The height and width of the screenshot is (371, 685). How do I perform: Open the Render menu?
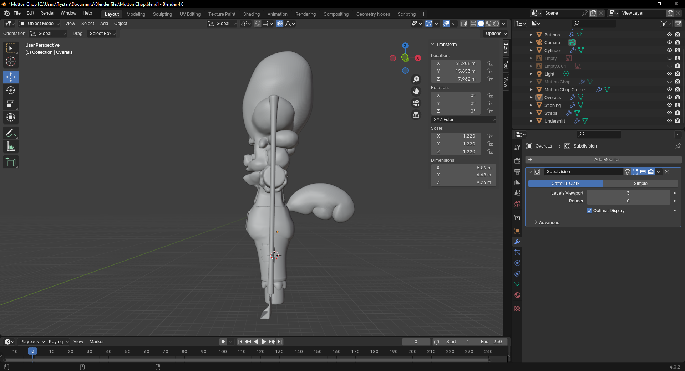coord(47,13)
